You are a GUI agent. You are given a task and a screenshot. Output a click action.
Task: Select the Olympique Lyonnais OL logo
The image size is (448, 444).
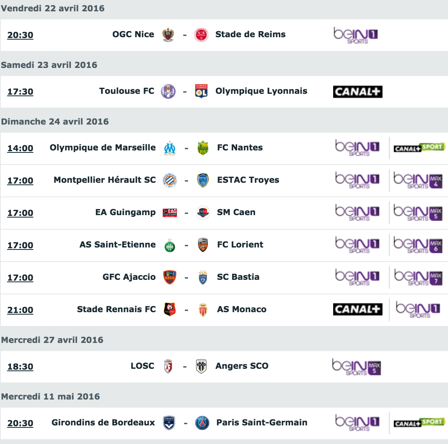[x=201, y=91]
